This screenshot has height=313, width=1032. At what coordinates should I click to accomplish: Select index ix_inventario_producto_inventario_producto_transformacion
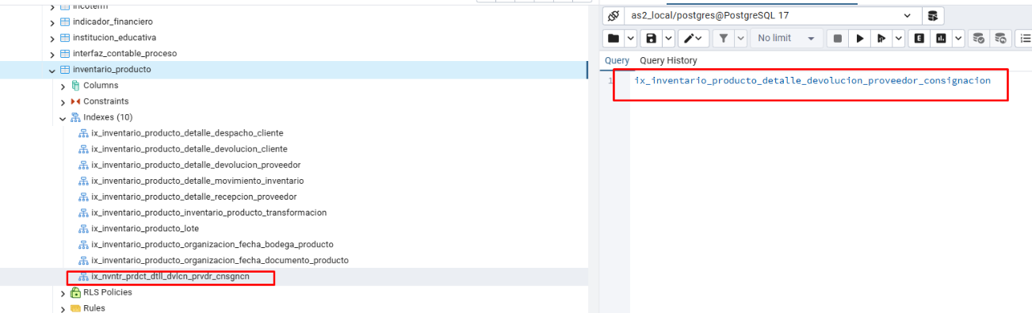[x=209, y=212]
